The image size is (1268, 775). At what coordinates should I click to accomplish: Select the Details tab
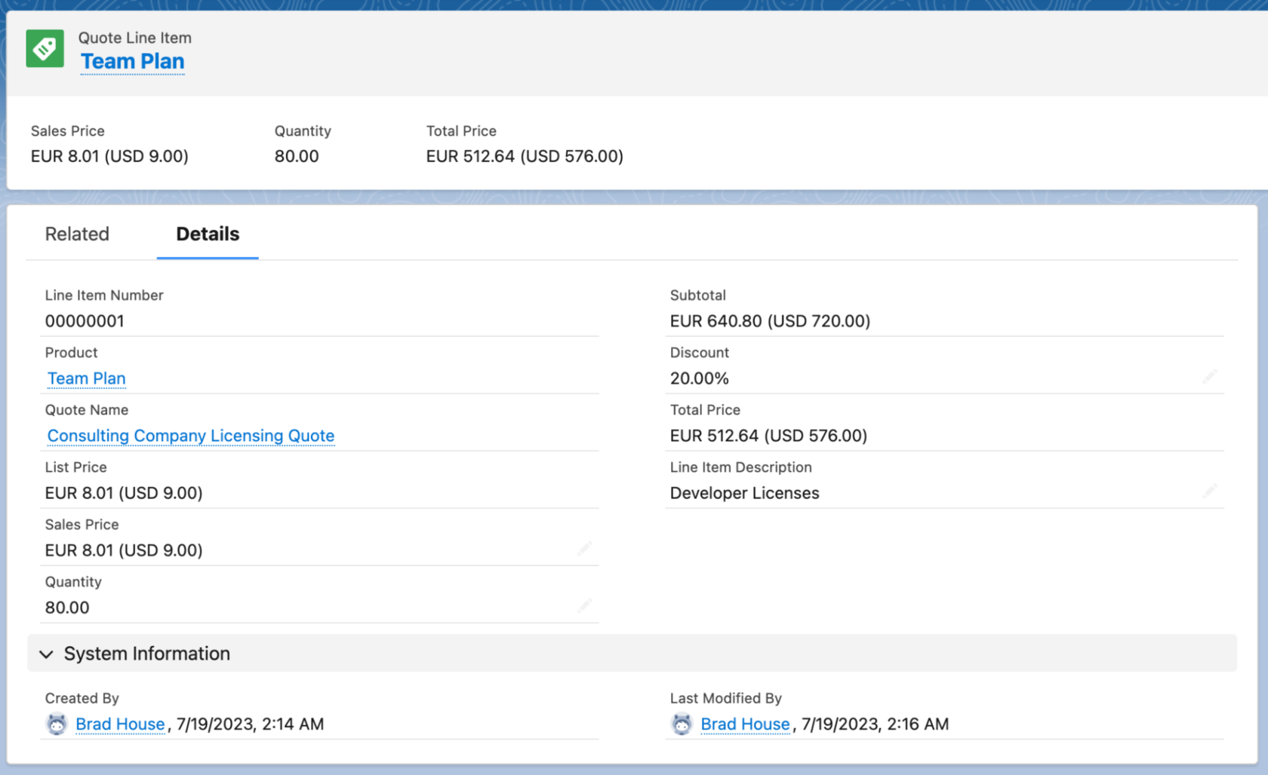tap(207, 234)
